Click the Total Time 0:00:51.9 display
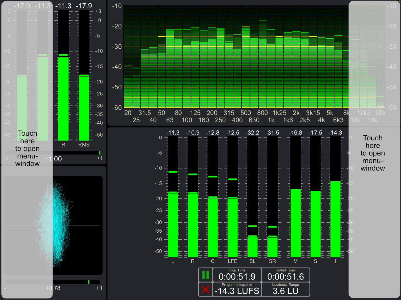The height and width of the screenshot is (300, 401). [x=237, y=275]
